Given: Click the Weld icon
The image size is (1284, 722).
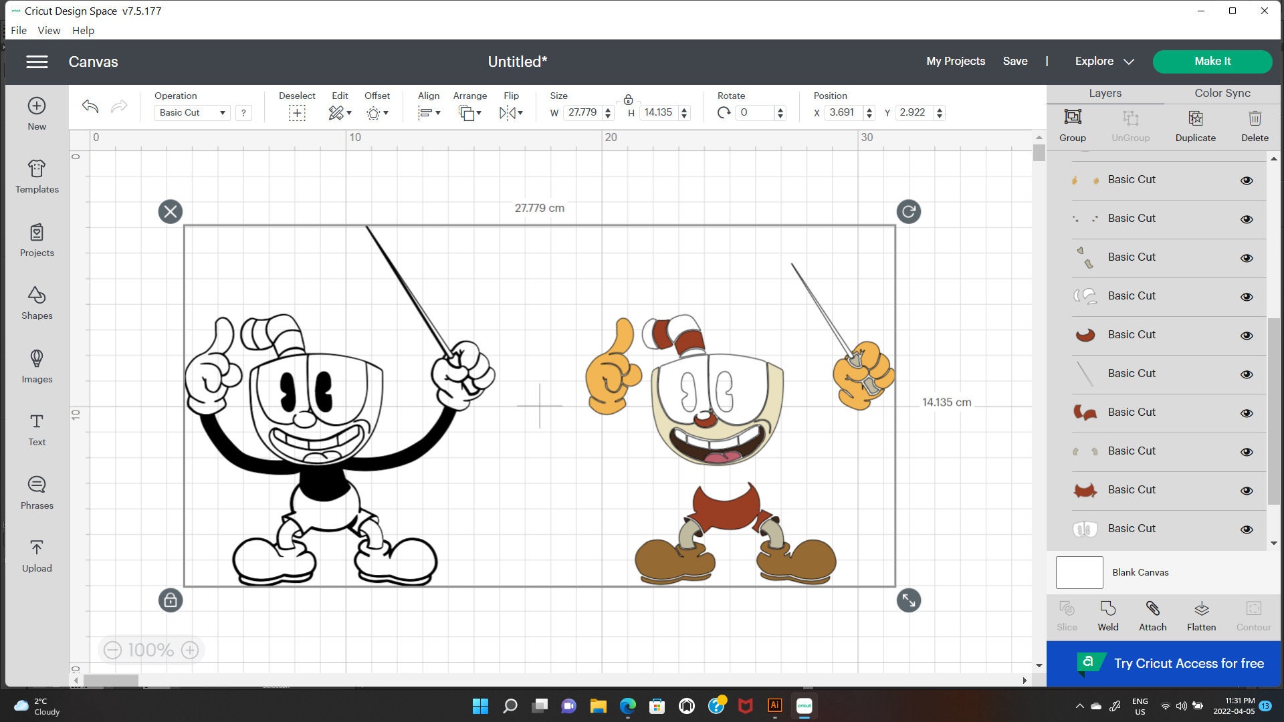Looking at the screenshot, I should 1107,614.
